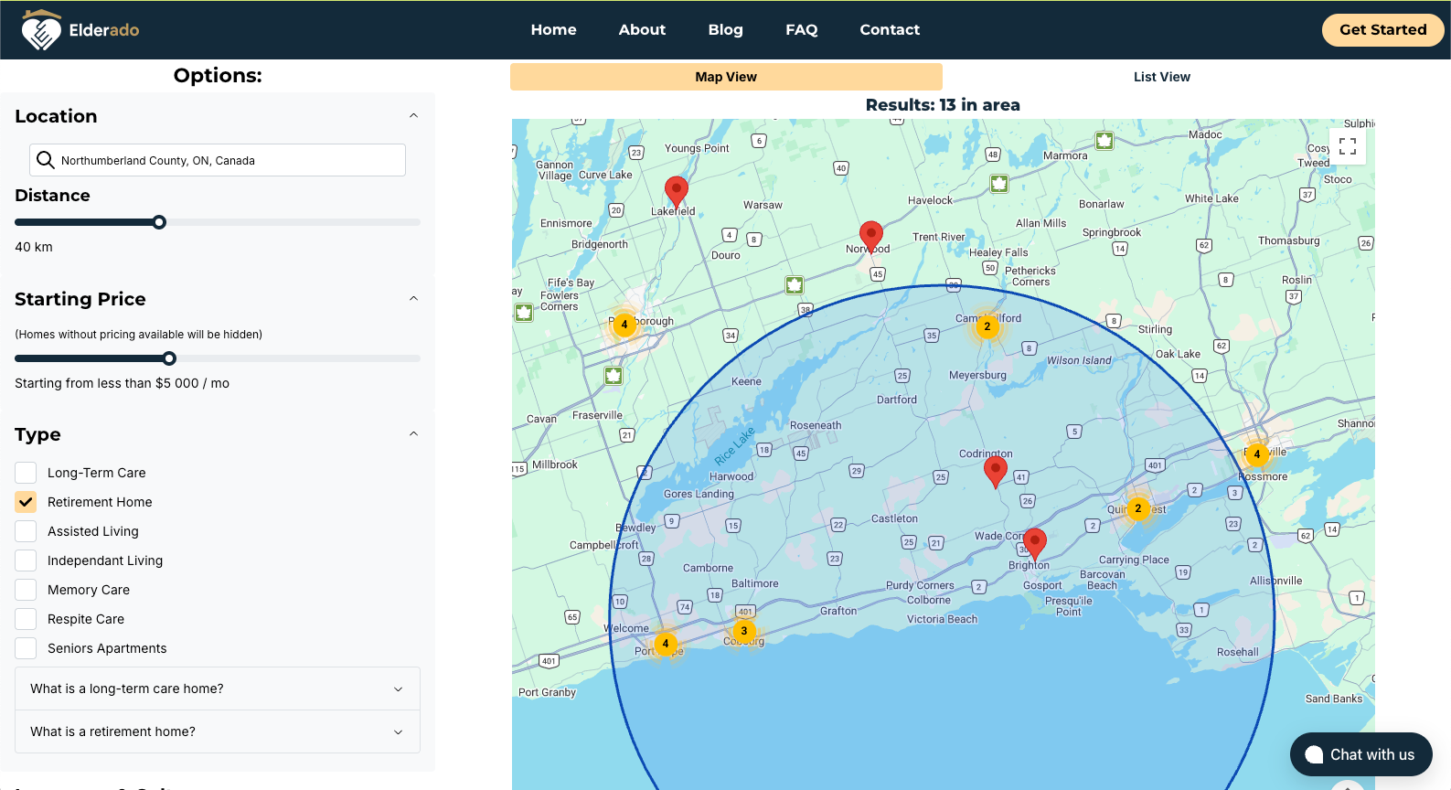The width and height of the screenshot is (1451, 790).
Task: Open the Contact page
Action: tap(890, 29)
